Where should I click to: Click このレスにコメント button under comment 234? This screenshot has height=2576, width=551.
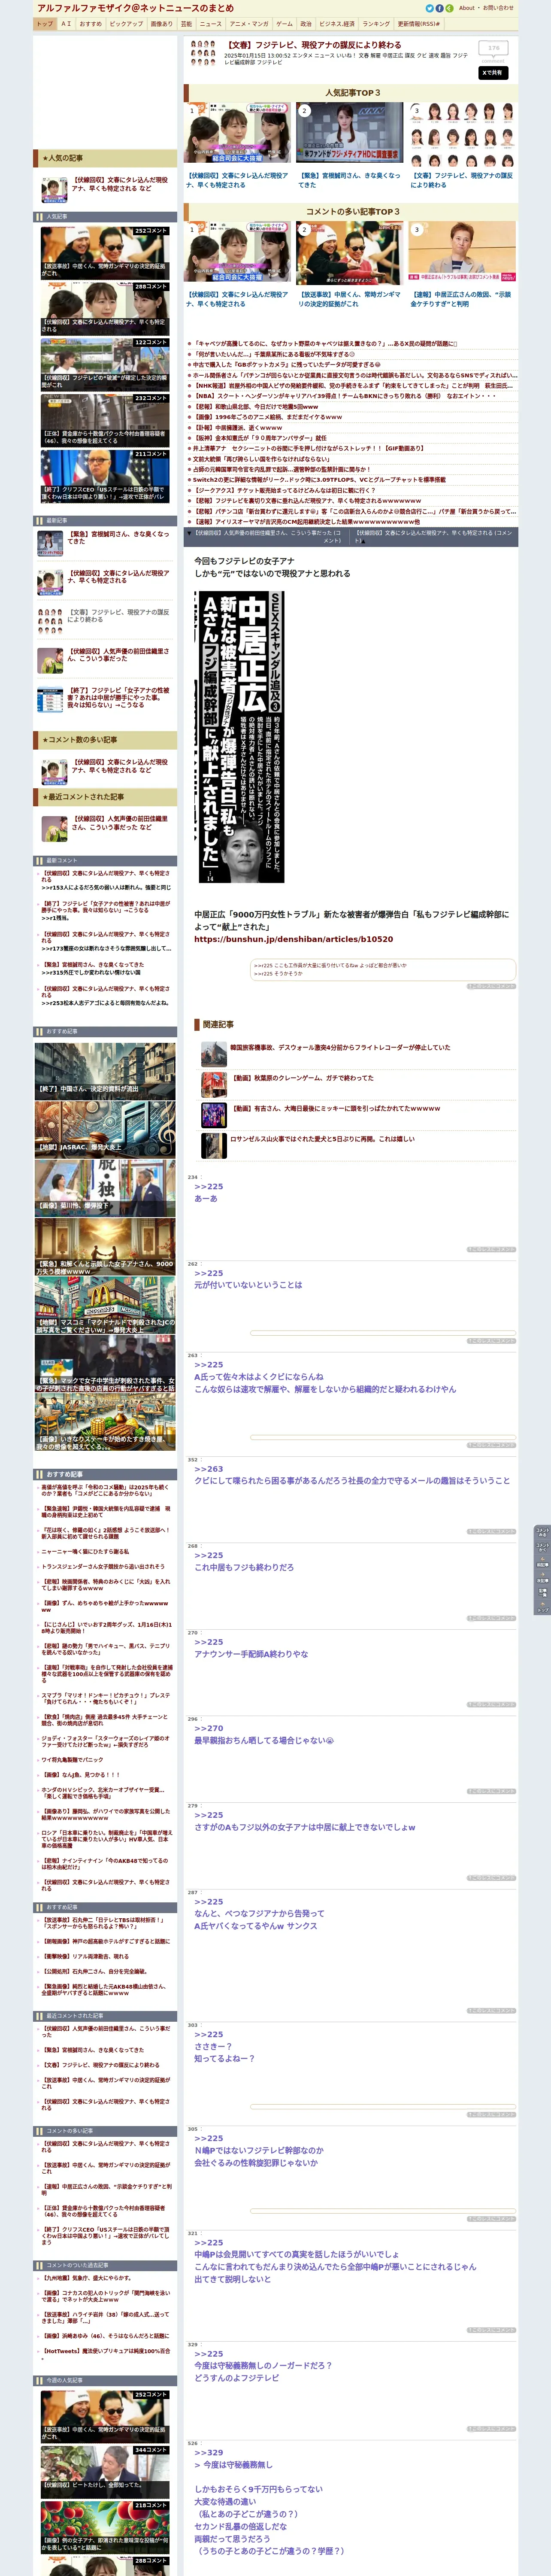pyautogui.click(x=491, y=1250)
